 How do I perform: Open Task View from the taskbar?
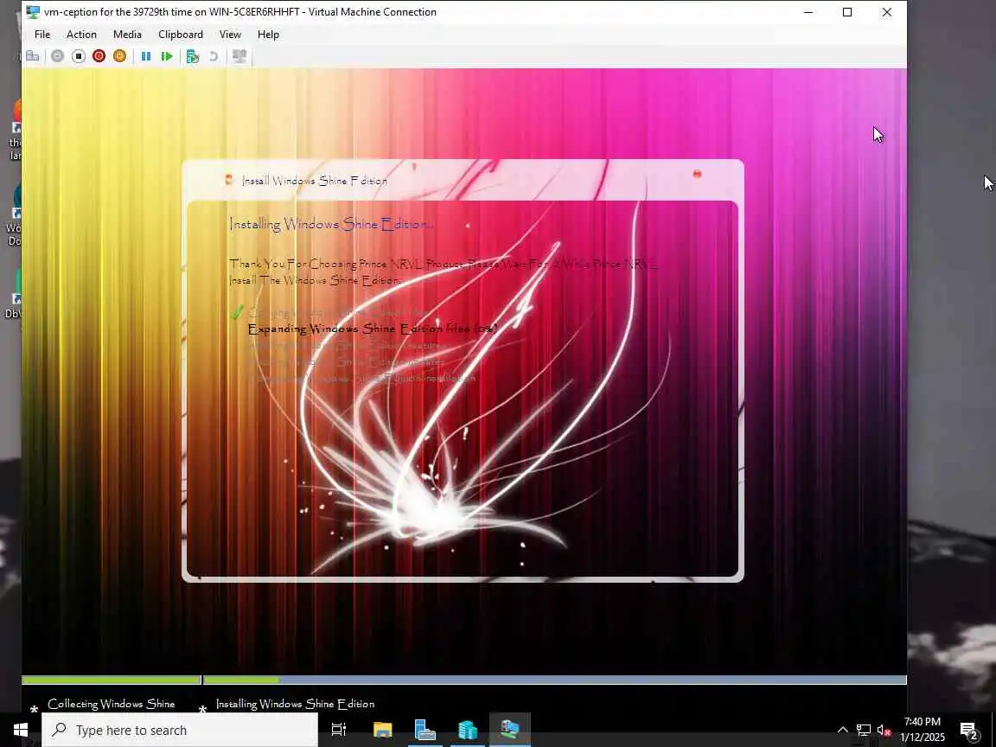339,730
